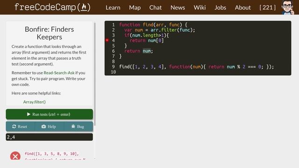Click the freeCodeCamp flame logo

tap(84, 7)
